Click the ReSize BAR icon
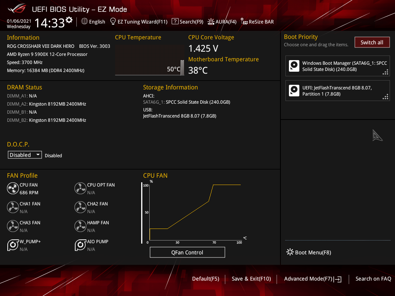395x296 pixels. coord(244,22)
